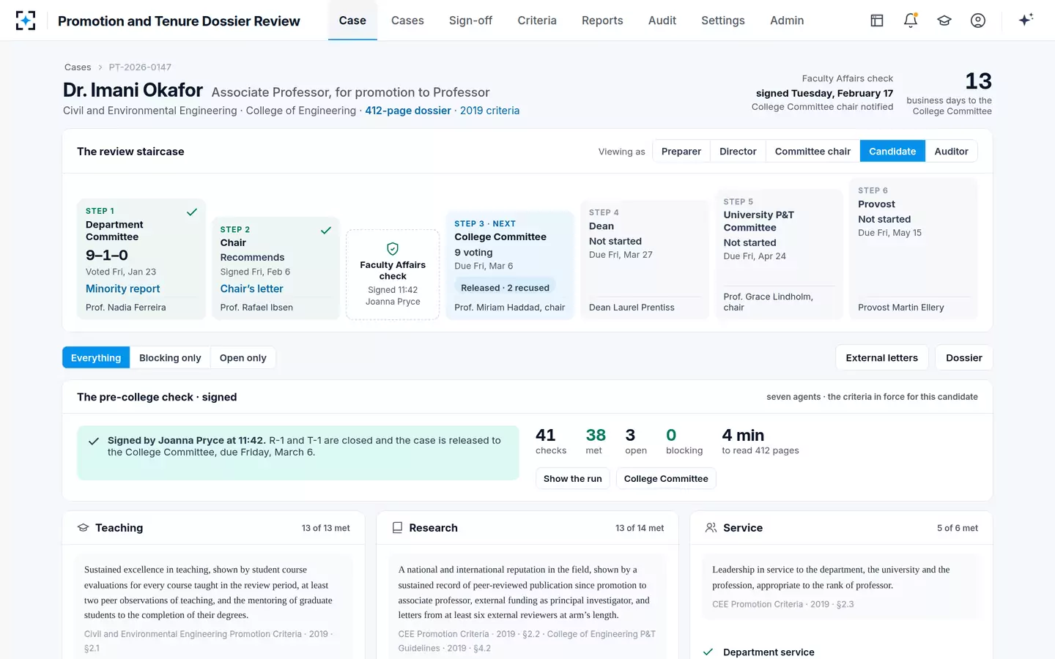Click the Faculty Affairs check shield icon

tap(393, 249)
